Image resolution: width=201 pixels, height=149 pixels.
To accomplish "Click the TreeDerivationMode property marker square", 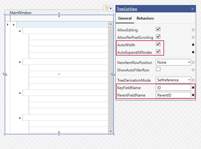I will pyautogui.click(x=193, y=80).
